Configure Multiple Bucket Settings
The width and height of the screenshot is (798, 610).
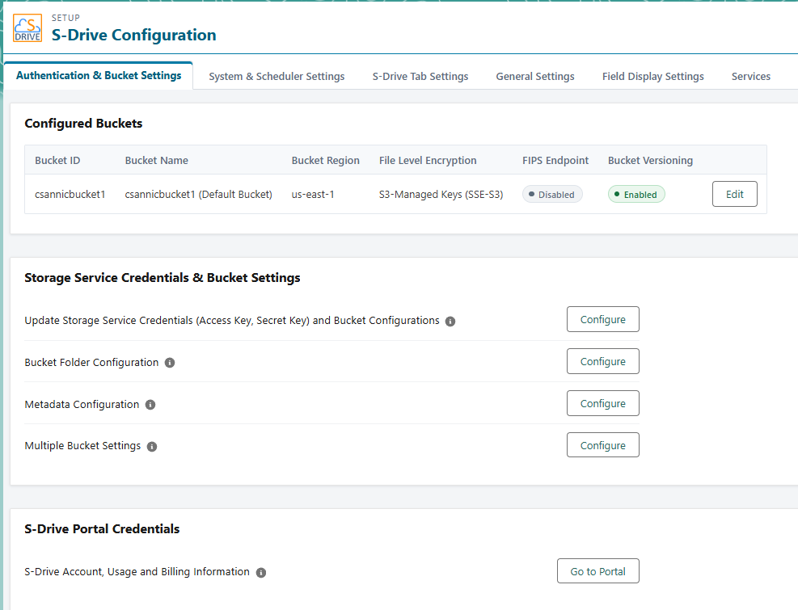pyautogui.click(x=603, y=445)
